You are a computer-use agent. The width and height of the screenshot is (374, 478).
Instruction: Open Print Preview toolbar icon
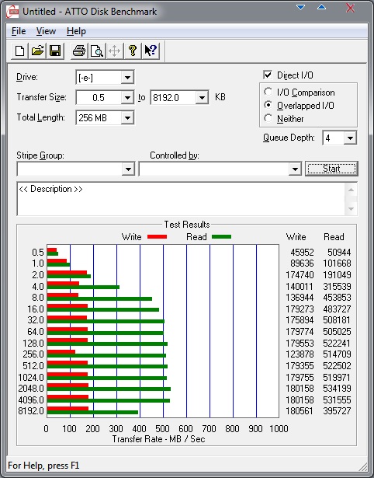click(x=97, y=51)
